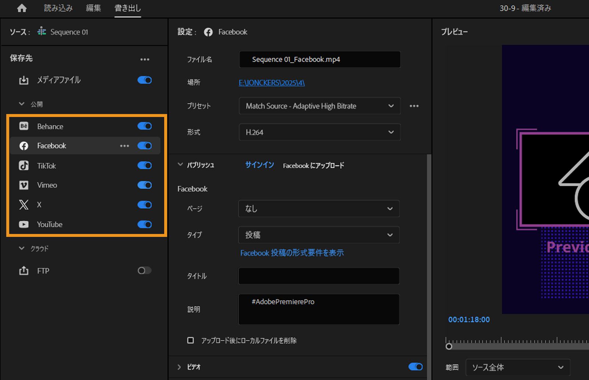This screenshot has width=589, height=380.
Task: Click the Behance icon in the publish list
Action: coord(24,126)
